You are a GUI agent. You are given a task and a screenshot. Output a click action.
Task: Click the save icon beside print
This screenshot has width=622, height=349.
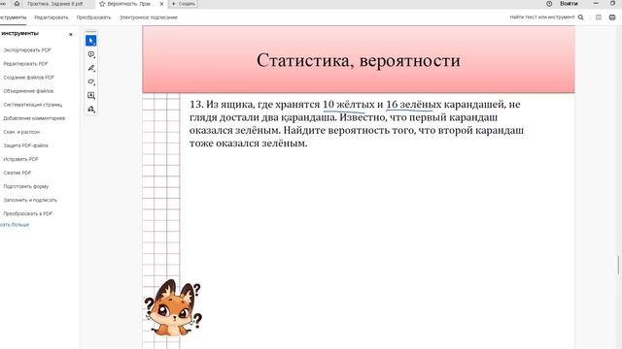[x=599, y=17]
